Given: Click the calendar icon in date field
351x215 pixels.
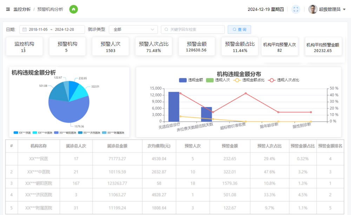Looking at the screenshot, I should click(25, 30).
